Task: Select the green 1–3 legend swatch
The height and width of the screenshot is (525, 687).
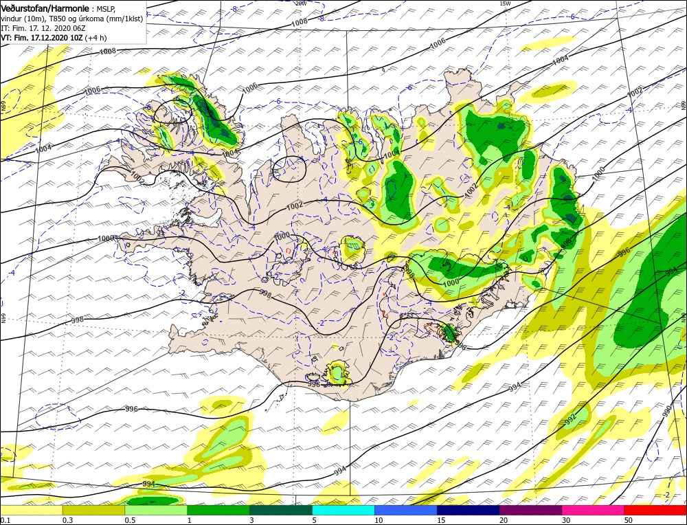Action: [218, 510]
